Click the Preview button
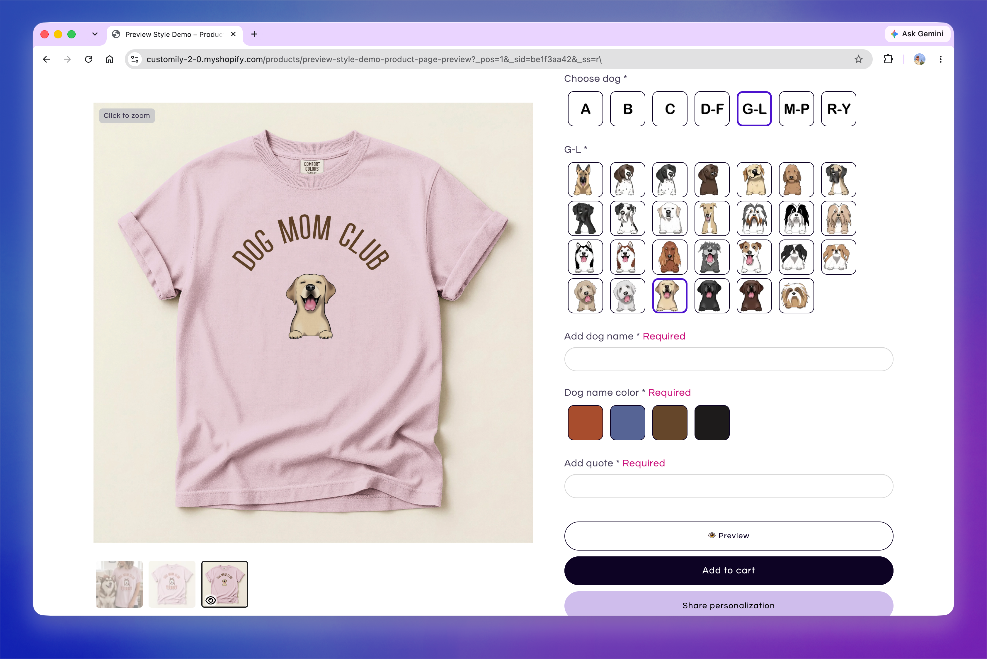 (x=729, y=536)
